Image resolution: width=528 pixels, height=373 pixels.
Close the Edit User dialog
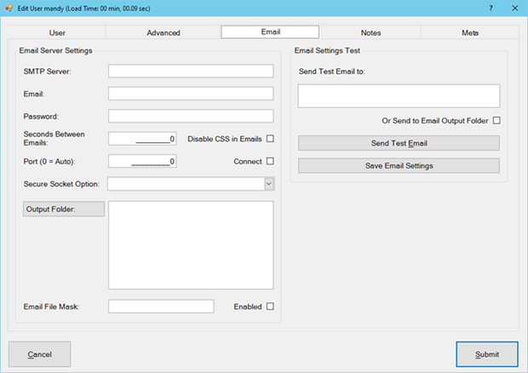tap(514, 8)
